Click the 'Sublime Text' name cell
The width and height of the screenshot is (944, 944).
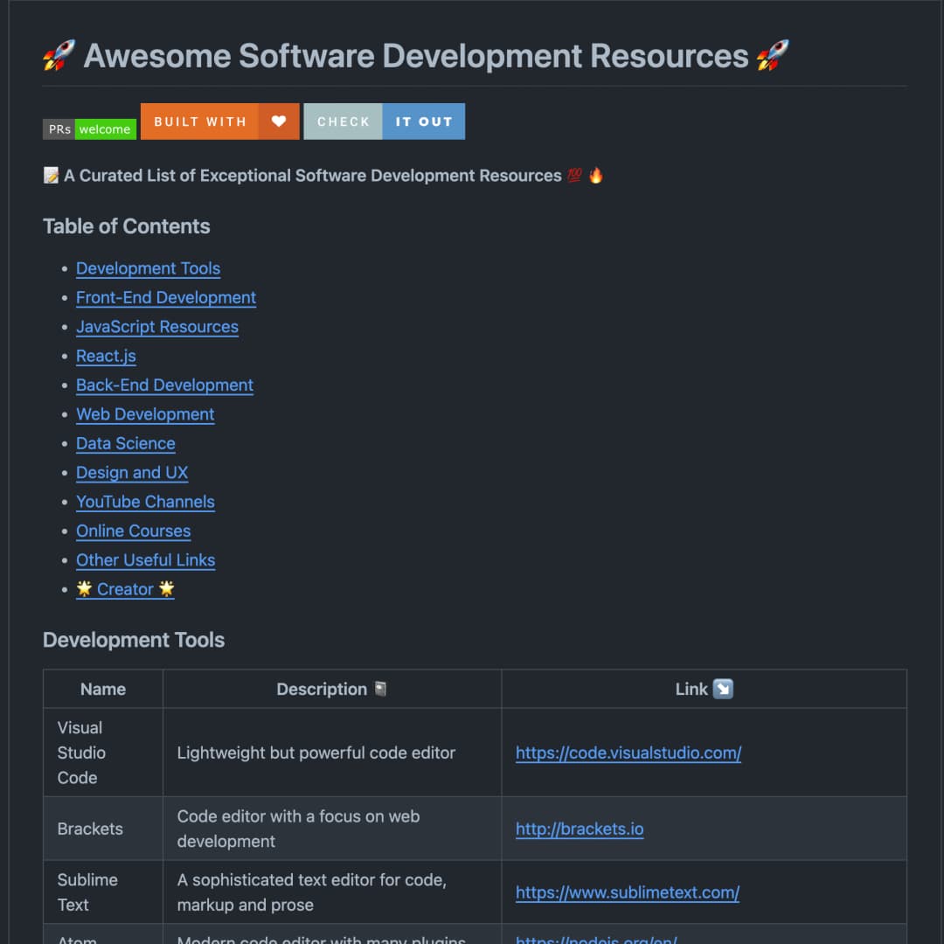103,892
